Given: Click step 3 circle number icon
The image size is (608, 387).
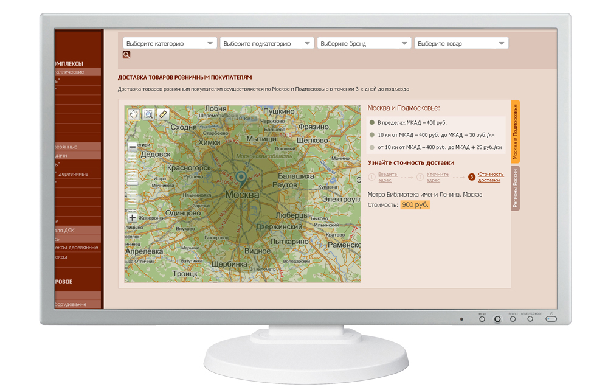Looking at the screenshot, I should (472, 177).
